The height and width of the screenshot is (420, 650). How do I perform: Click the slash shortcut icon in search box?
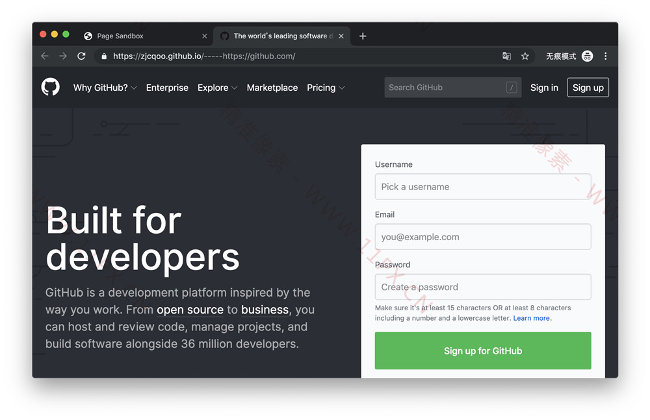pos(512,88)
